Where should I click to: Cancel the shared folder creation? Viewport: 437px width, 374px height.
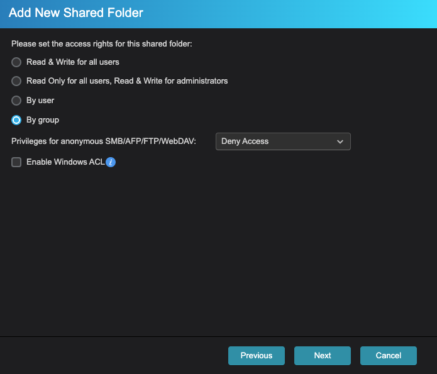pyautogui.click(x=389, y=356)
